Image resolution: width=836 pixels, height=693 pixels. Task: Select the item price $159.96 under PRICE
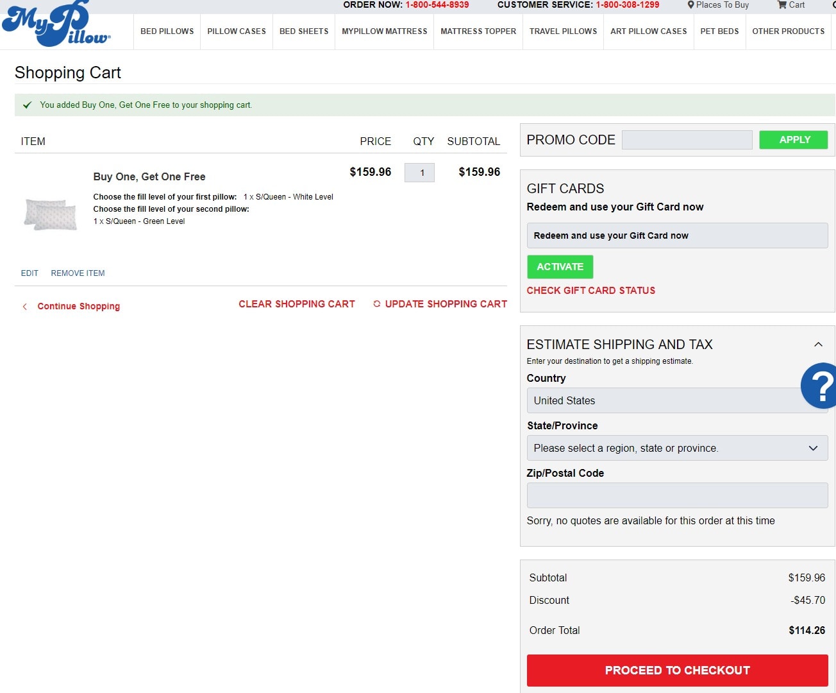click(x=371, y=172)
